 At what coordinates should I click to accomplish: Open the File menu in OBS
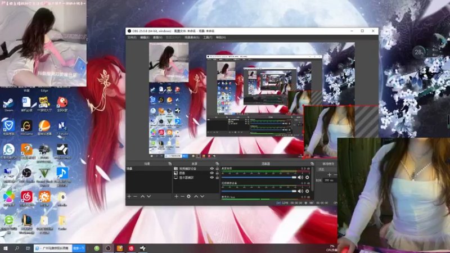[x=132, y=38]
